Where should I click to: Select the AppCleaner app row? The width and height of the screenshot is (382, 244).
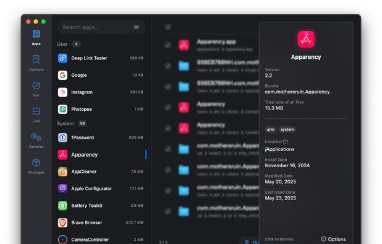coord(101,172)
